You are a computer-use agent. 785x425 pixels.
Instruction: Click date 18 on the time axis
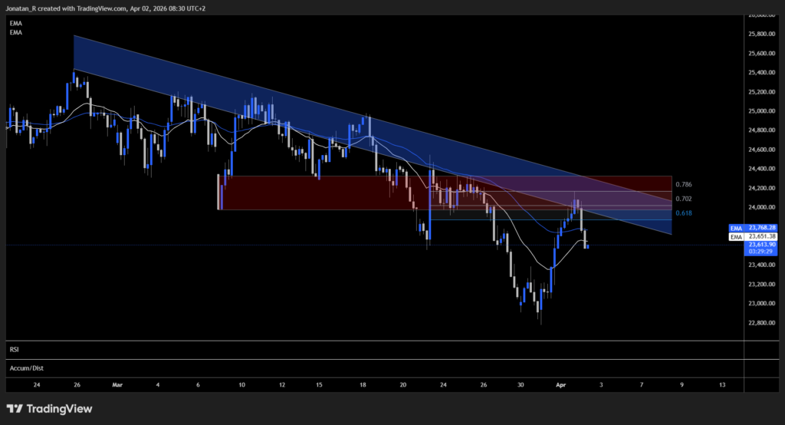point(363,385)
